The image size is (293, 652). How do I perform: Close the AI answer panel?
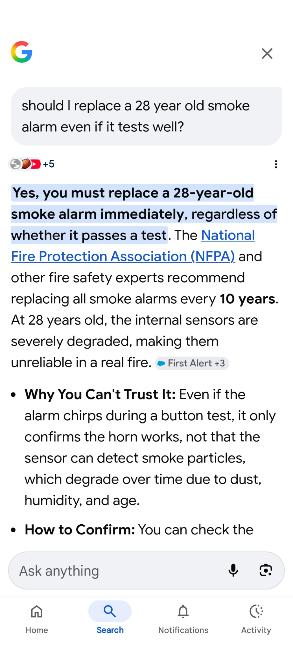[x=267, y=53]
